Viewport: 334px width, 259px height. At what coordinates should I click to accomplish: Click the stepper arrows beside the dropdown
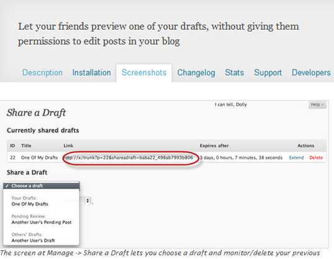[x=87, y=201]
